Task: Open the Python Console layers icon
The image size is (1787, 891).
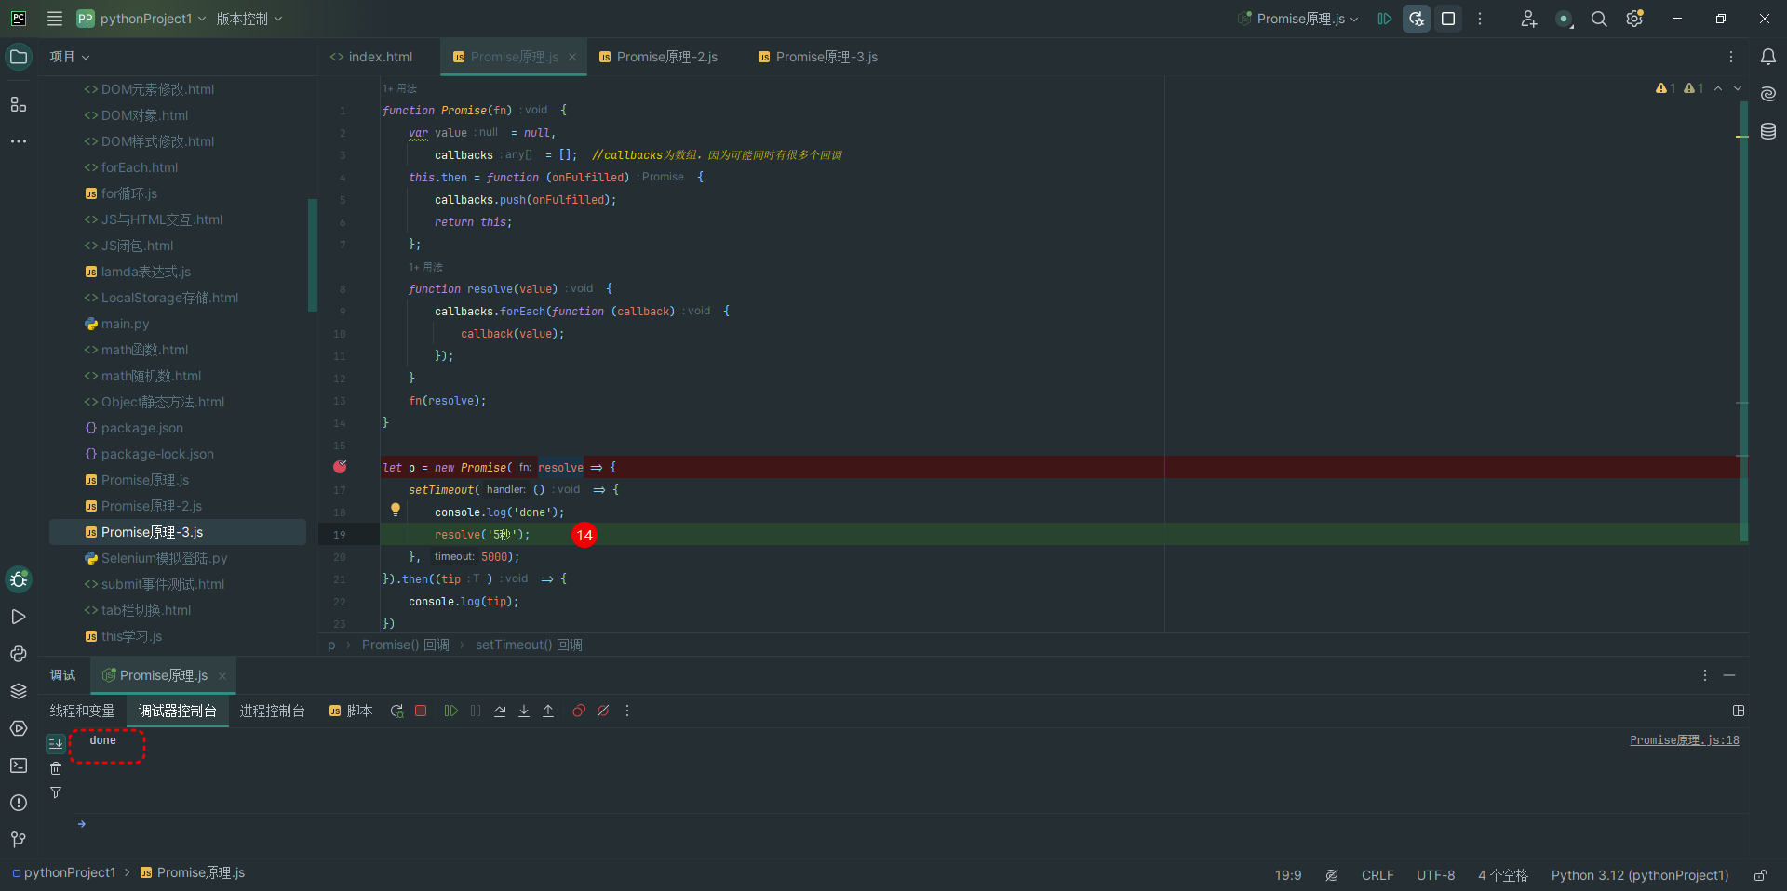Action: 19,691
